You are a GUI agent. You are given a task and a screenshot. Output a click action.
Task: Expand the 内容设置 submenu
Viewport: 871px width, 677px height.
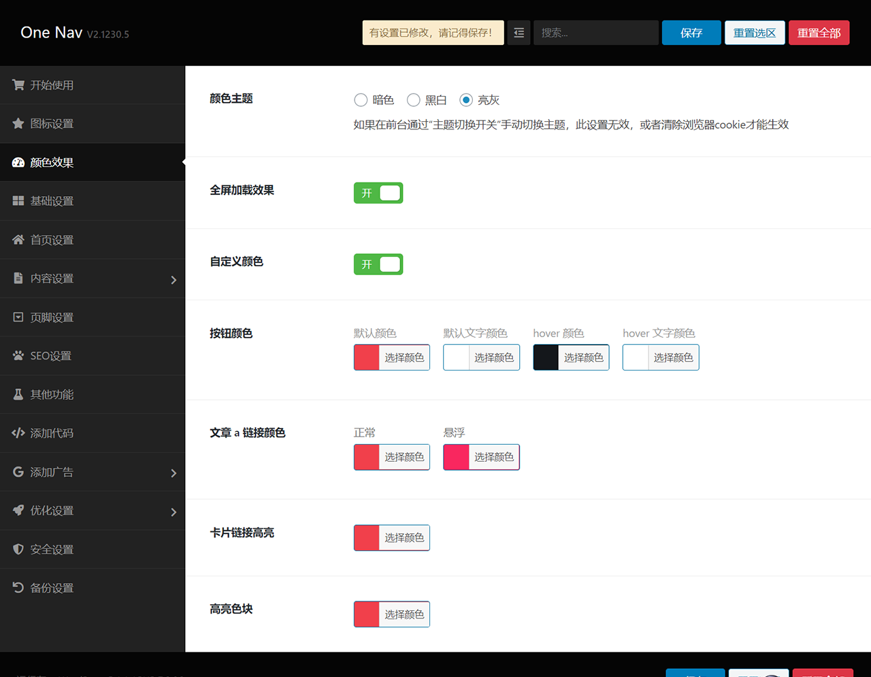point(174,279)
